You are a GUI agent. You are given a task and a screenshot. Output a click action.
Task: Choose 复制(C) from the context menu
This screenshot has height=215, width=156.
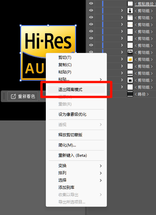pos(76,65)
